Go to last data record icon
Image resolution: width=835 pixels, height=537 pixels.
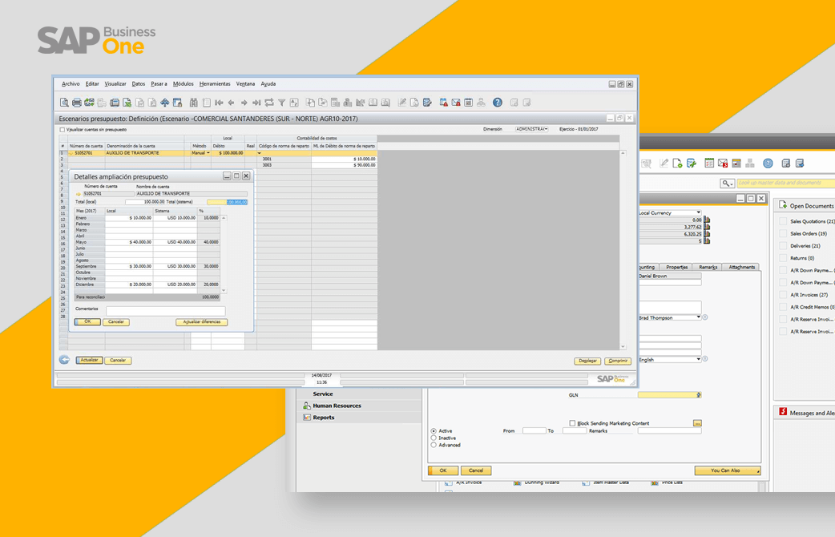click(x=256, y=103)
